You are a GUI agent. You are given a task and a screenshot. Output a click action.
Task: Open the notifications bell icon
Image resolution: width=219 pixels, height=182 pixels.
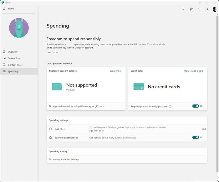199,9
